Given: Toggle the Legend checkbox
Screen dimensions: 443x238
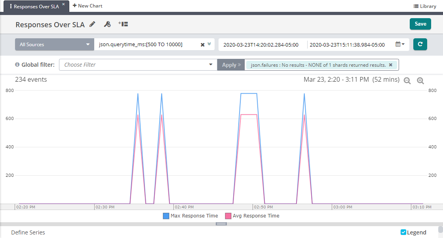Looking at the screenshot, I should coord(403,232).
